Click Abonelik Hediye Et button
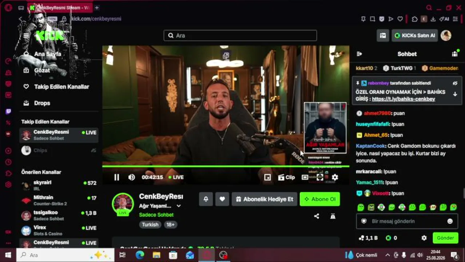The height and width of the screenshot is (262, 465). (x=264, y=199)
